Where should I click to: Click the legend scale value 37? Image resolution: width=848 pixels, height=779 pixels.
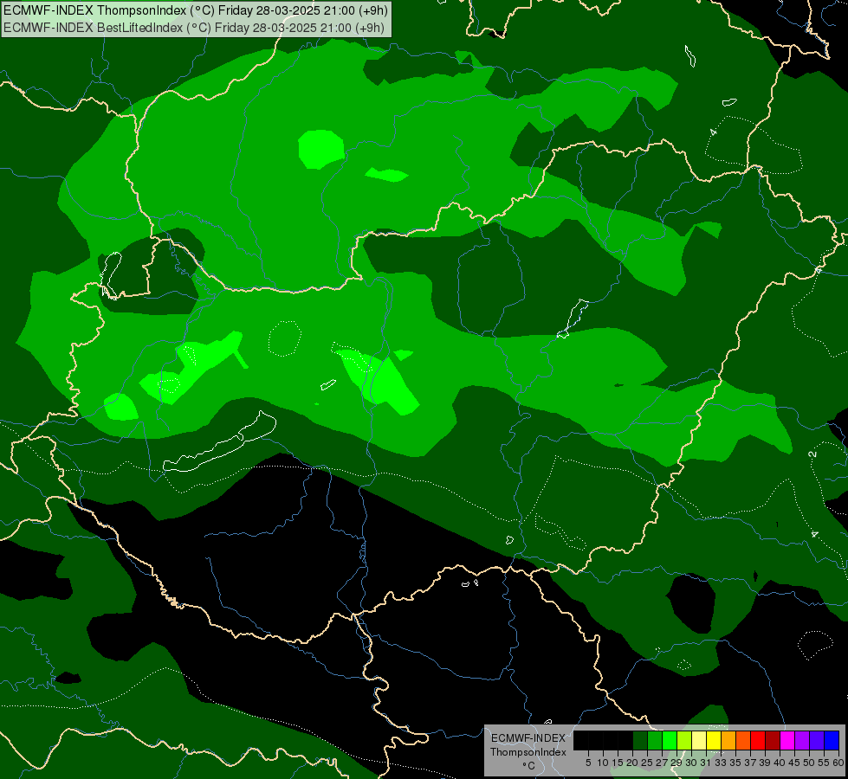(751, 763)
